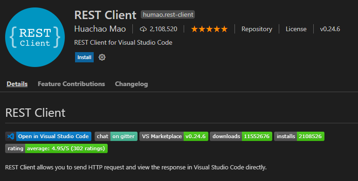The height and width of the screenshot is (181, 358).
Task: Click the VS Marketplace v0.24.6 badge
Action: (x=174, y=136)
